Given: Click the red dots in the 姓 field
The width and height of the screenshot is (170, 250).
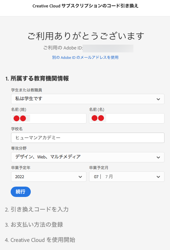Looking at the screenshot, I should [20, 118].
